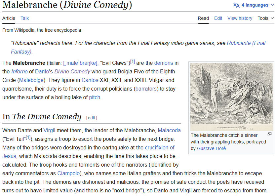Switch to the Talk tab
The height and width of the screenshot is (196, 276).
[25, 18]
